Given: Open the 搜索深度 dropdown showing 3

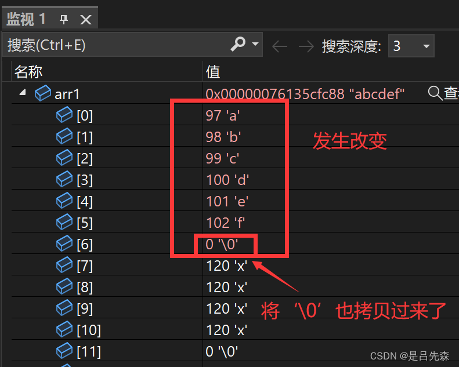Looking at the screenshot, I should click(411, 46).
